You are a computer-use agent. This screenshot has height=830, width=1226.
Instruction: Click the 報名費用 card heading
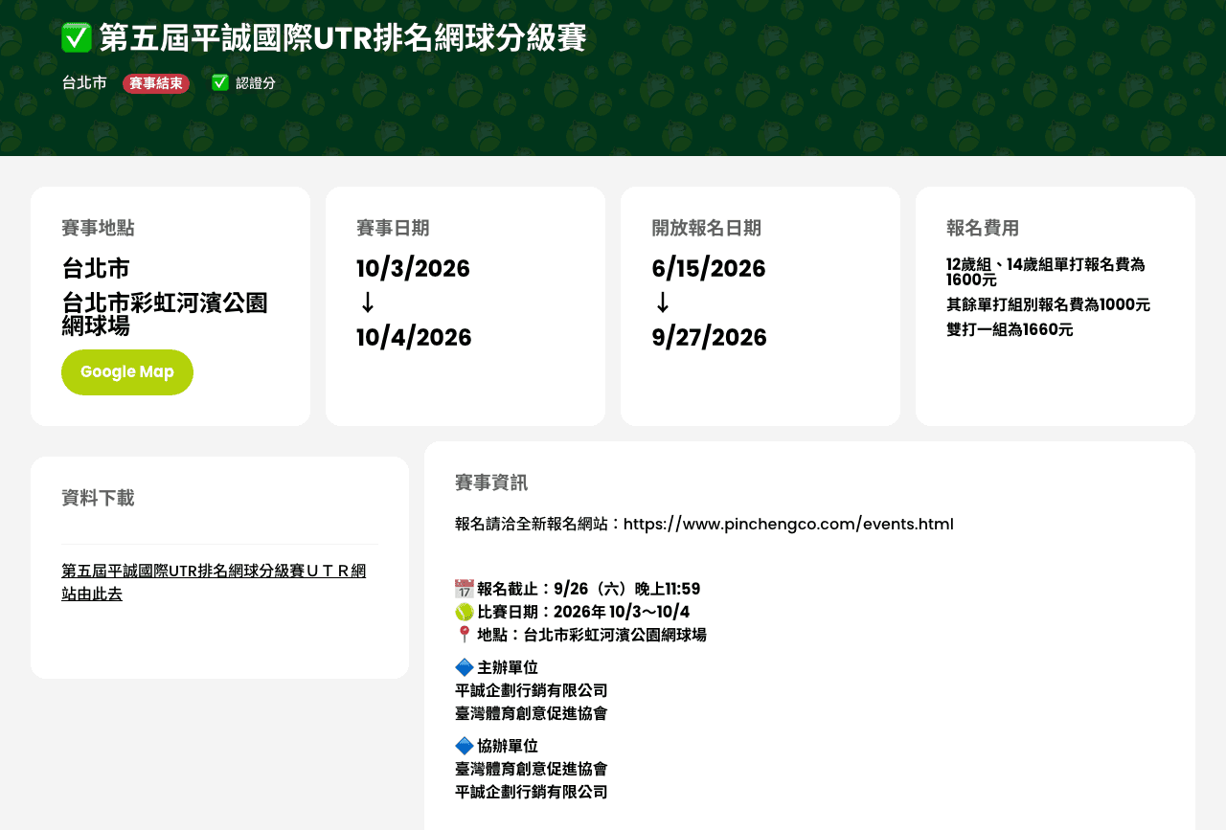pyautogui.click(x=983, y=228)
